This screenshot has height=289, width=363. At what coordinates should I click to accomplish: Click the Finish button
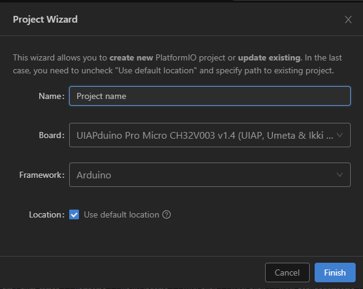335,273
